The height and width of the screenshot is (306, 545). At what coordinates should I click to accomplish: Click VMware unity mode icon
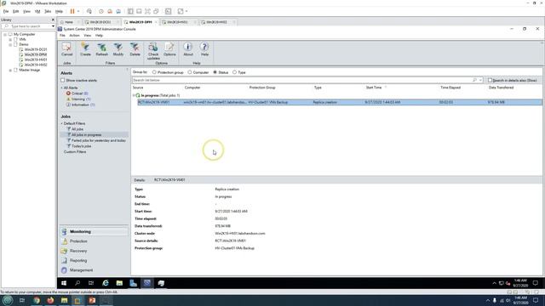pos(157,11)
